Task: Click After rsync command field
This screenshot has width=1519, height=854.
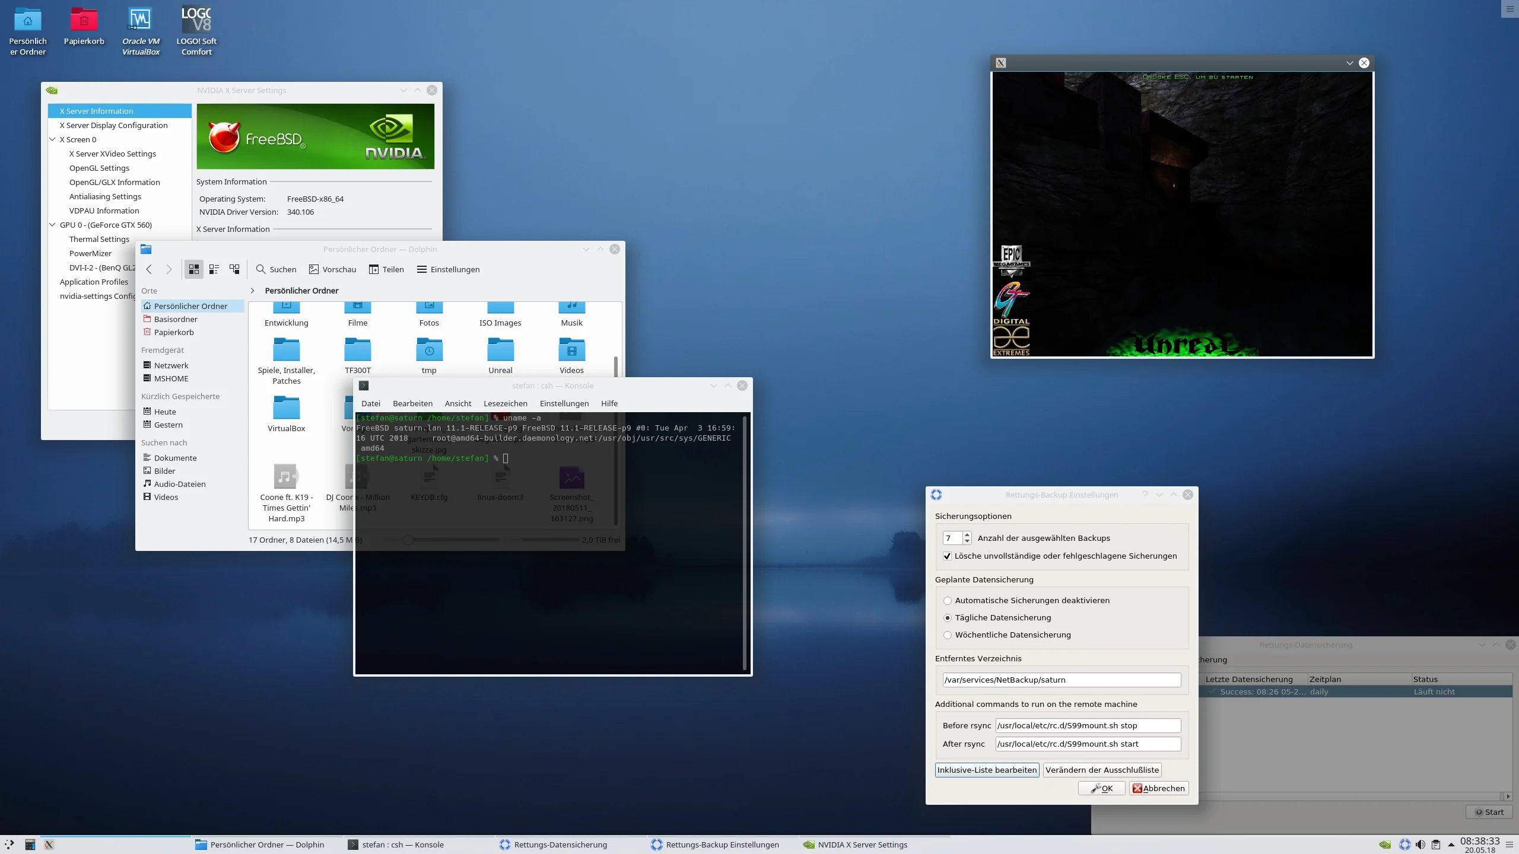Action: pyautogui.click(x=1088, y=744)
